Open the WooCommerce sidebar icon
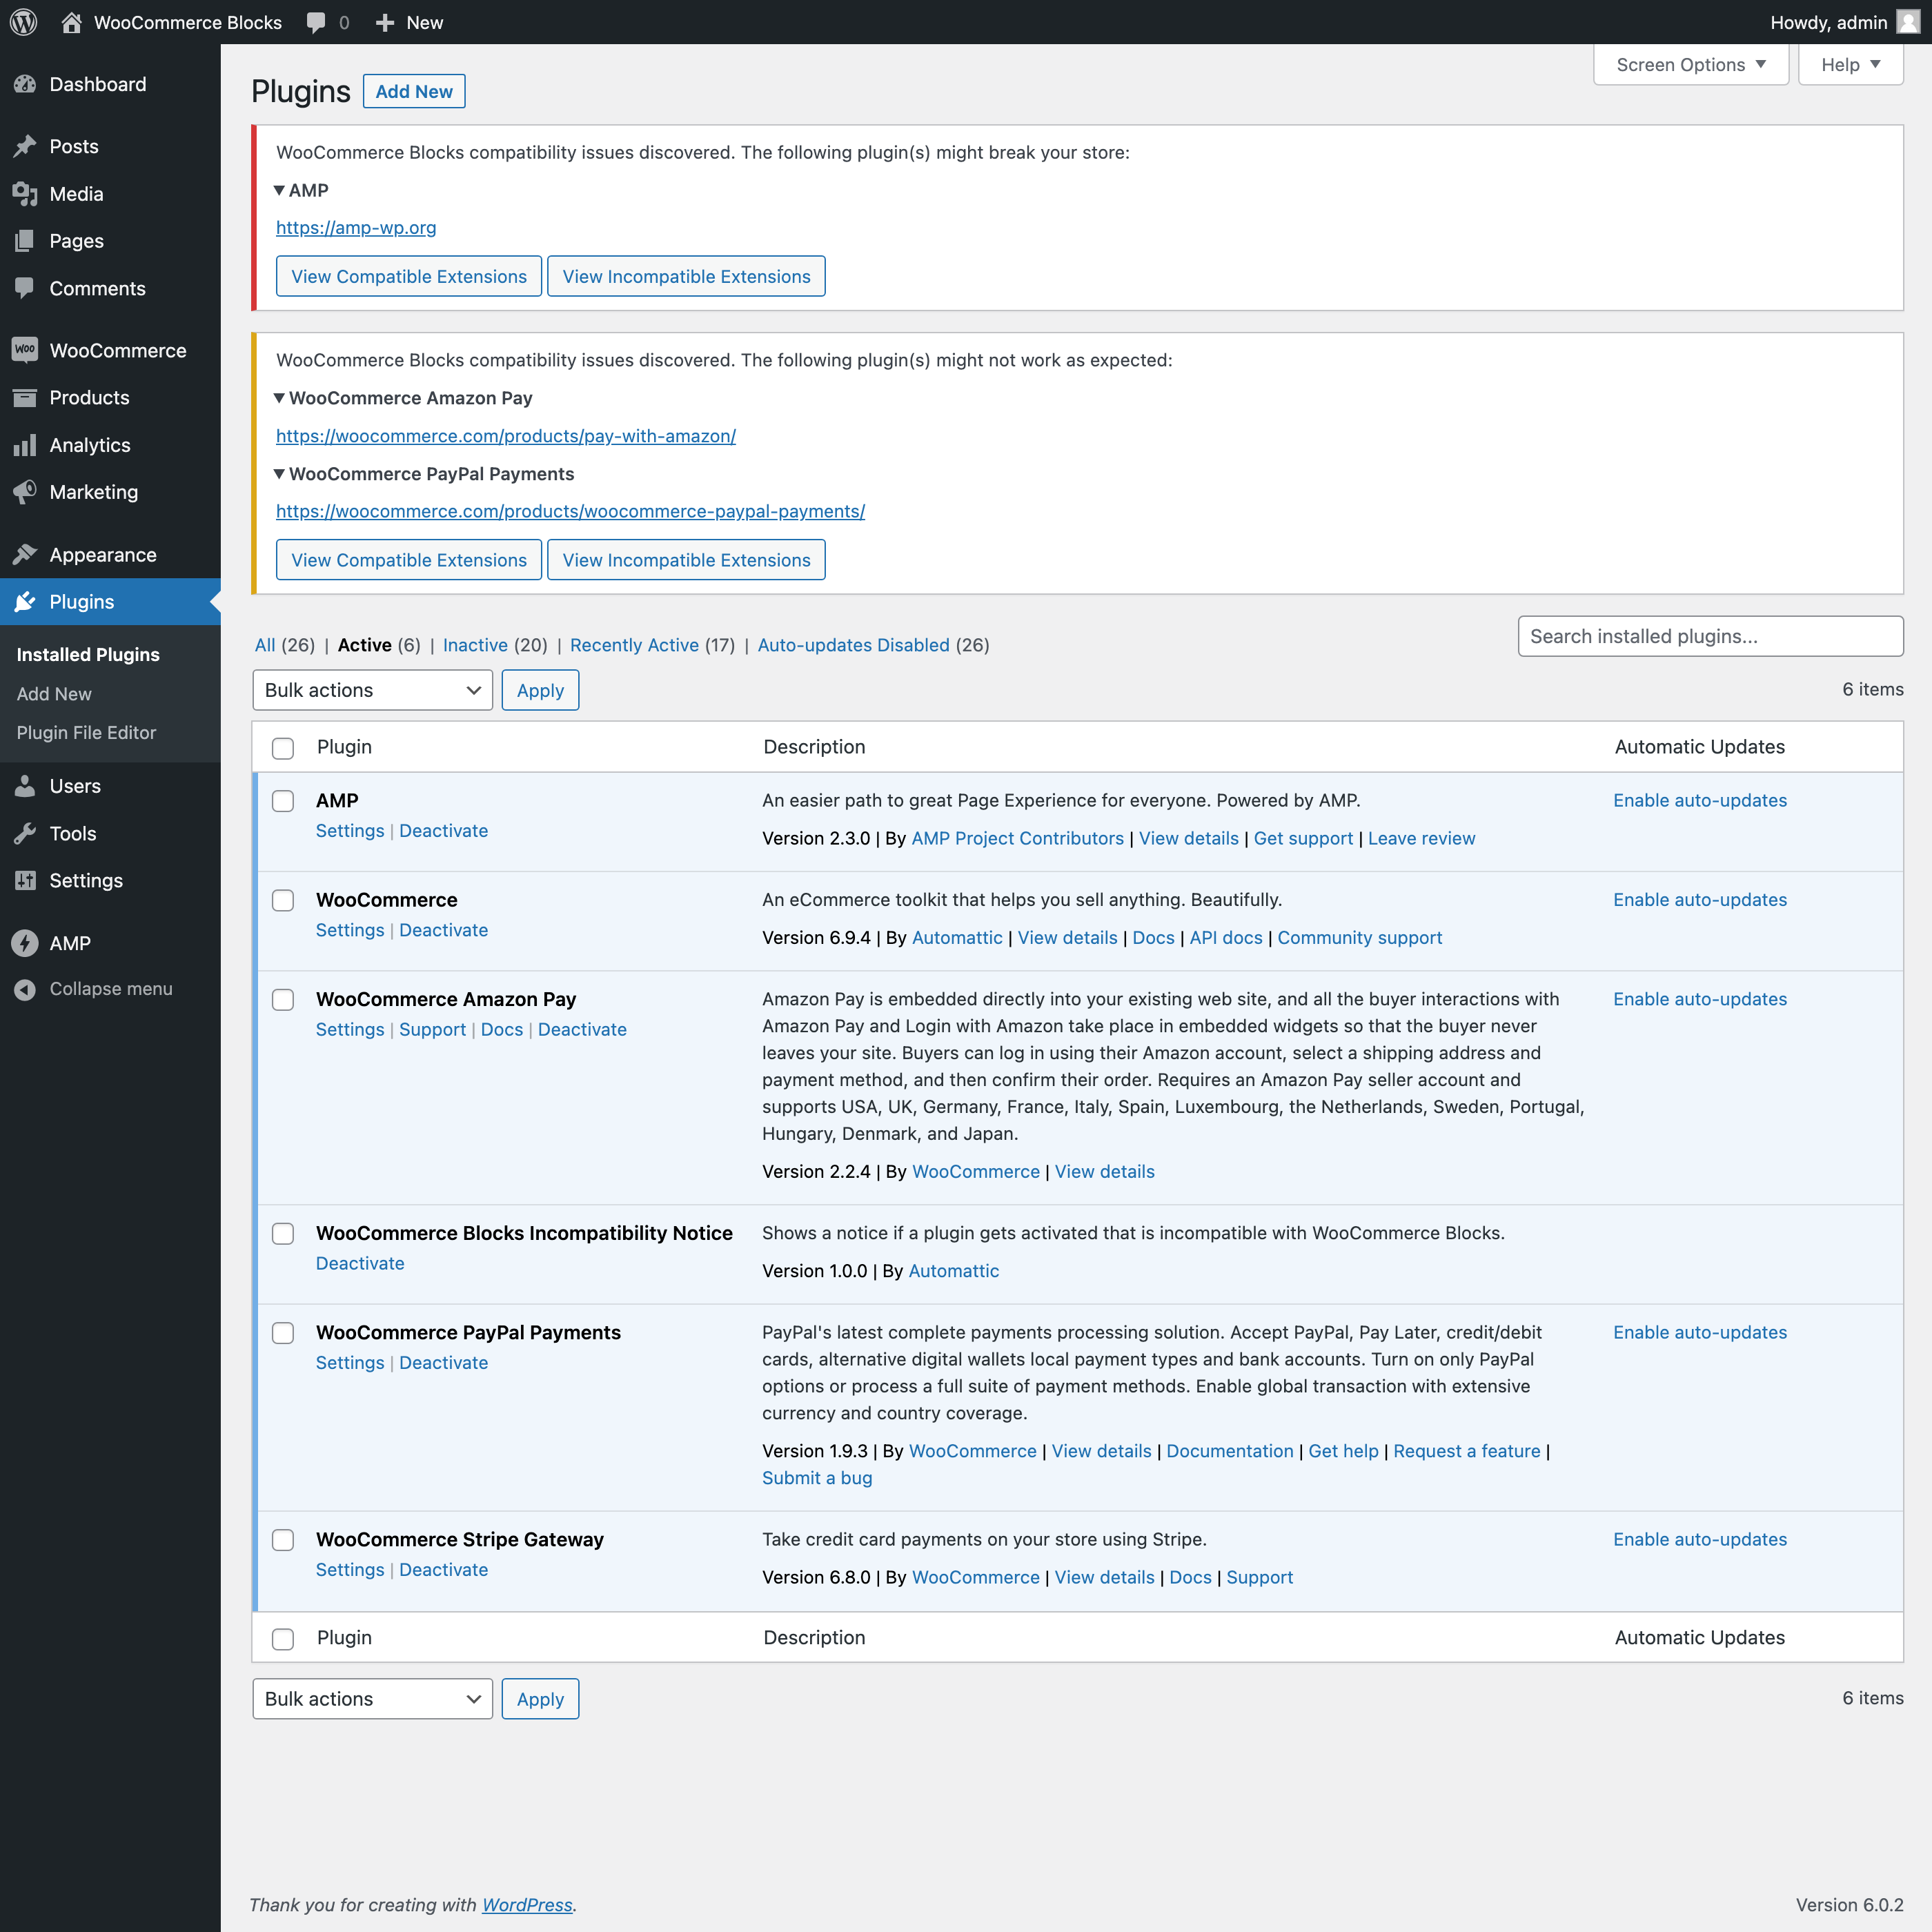Viewport: 1932px width, 1932px height. (x=26, y=350)
